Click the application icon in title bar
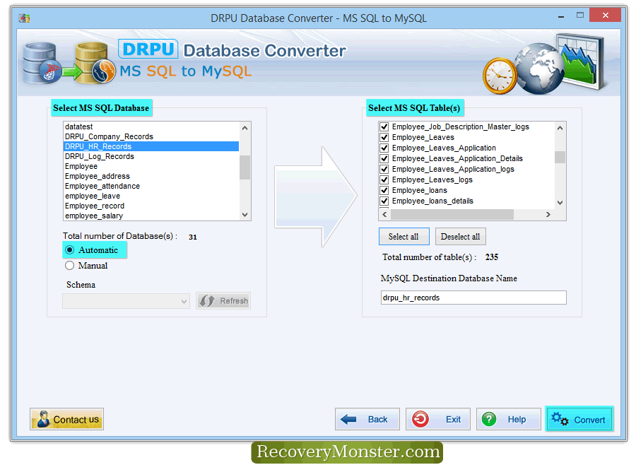The width and height of the screenshot is (636, 465). [x=24, y=18]
